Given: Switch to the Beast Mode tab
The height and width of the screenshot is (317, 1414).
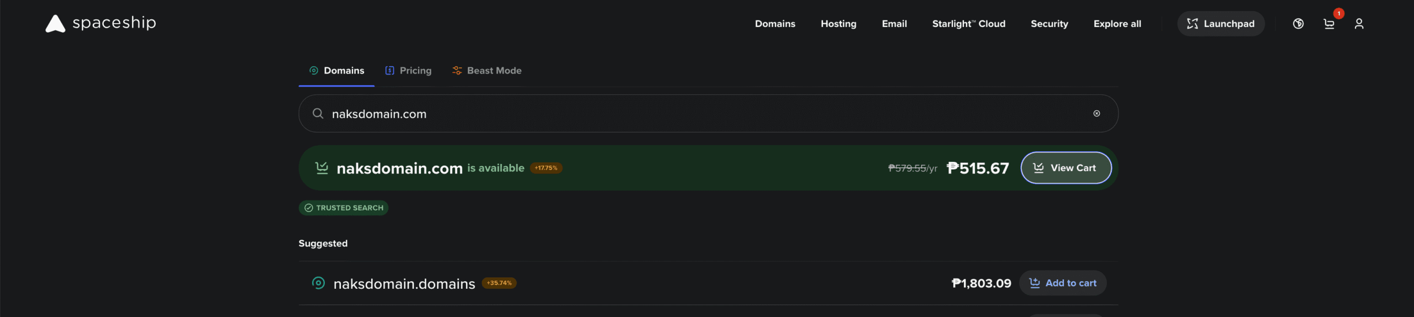Looking at the screenshot, I should point(487,71).
